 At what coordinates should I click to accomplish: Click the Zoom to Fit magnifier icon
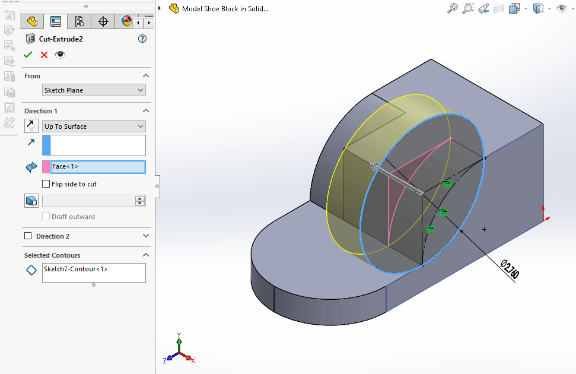point(453,8)
